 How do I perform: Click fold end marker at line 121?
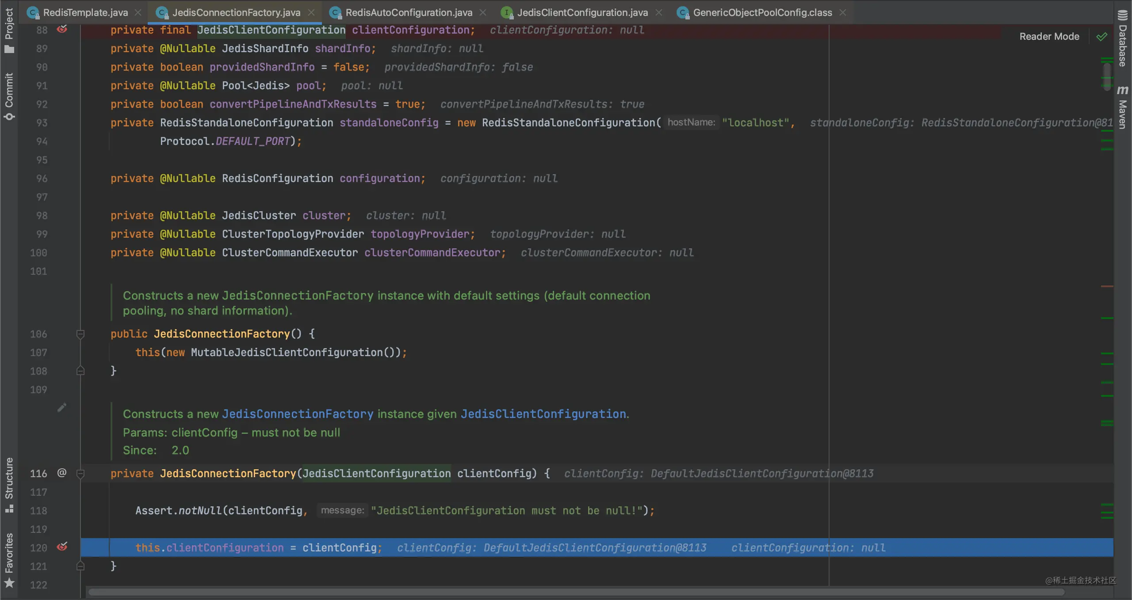[x=80, y=566]
